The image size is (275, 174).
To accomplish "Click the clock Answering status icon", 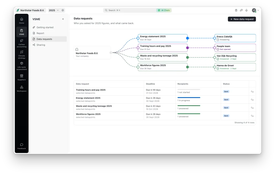I will [218, 40].
